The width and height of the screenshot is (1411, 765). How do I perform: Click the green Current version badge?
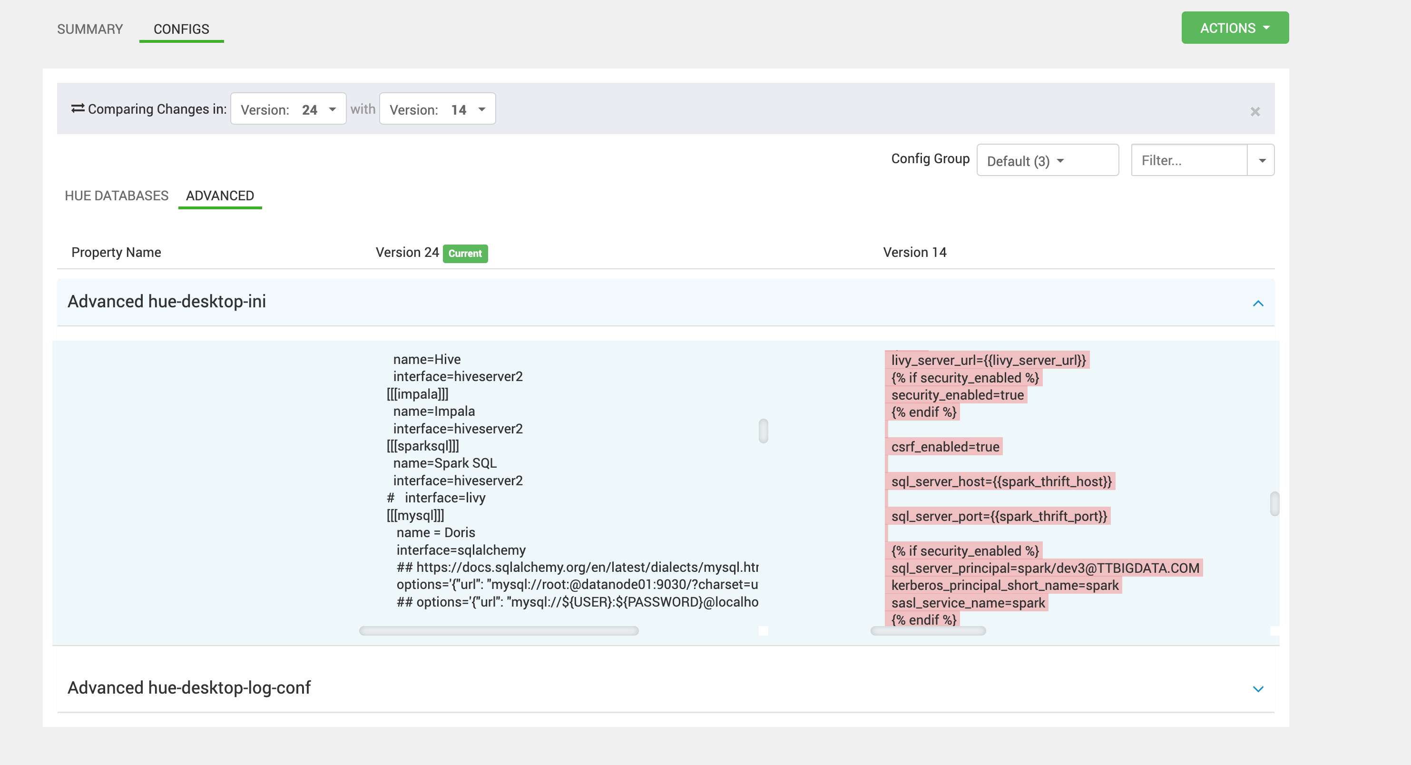click(x=465, y=254)
